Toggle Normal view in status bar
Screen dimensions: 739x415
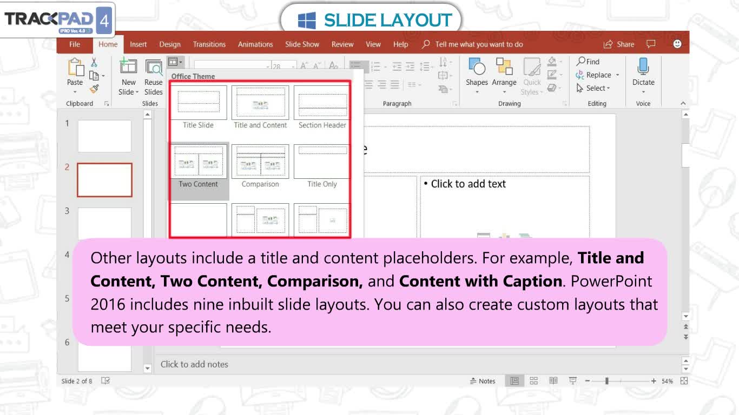tap(514, 381)
